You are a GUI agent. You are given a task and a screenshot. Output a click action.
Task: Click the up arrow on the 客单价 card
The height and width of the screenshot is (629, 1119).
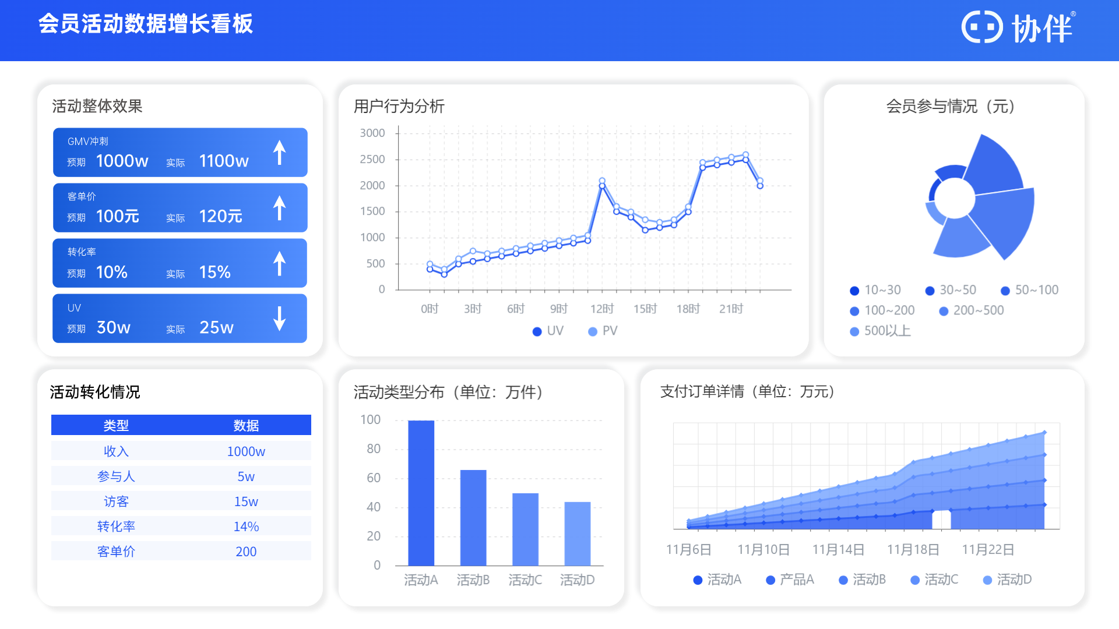click(280, 208)
